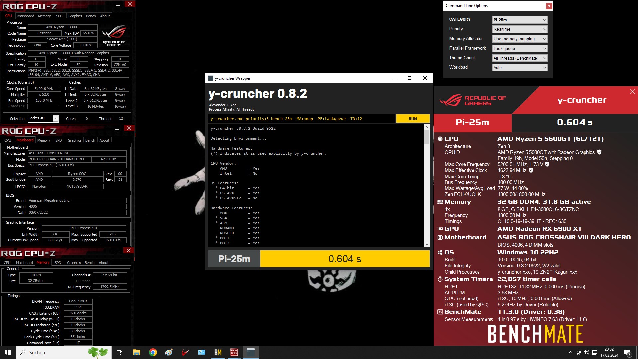Click the Motherboard icon in BenchMate
The height and width of the screenshot is (359, 638).
440,238
